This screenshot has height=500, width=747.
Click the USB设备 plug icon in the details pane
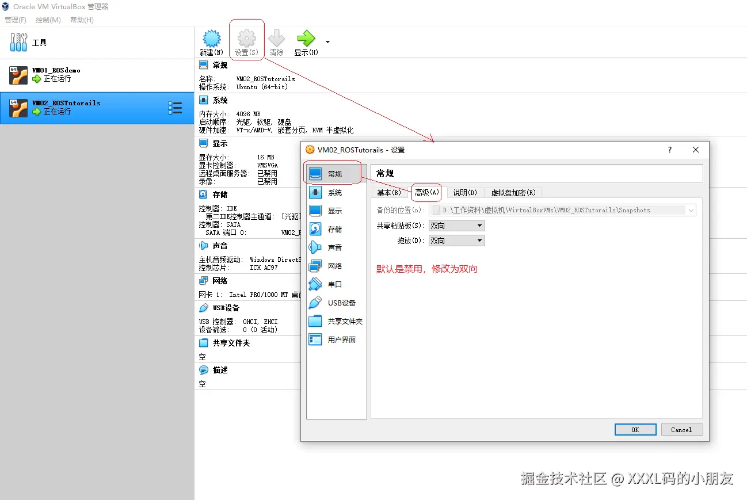[204, 308]
